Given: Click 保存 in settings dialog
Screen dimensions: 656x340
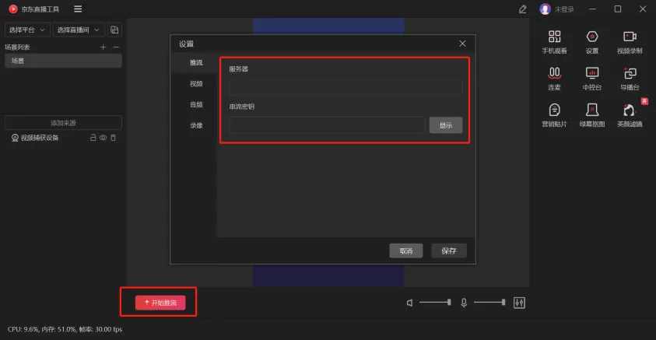Looking at the screenshot, I should 449,251.
